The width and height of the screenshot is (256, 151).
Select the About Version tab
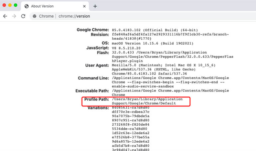point(55,6)
